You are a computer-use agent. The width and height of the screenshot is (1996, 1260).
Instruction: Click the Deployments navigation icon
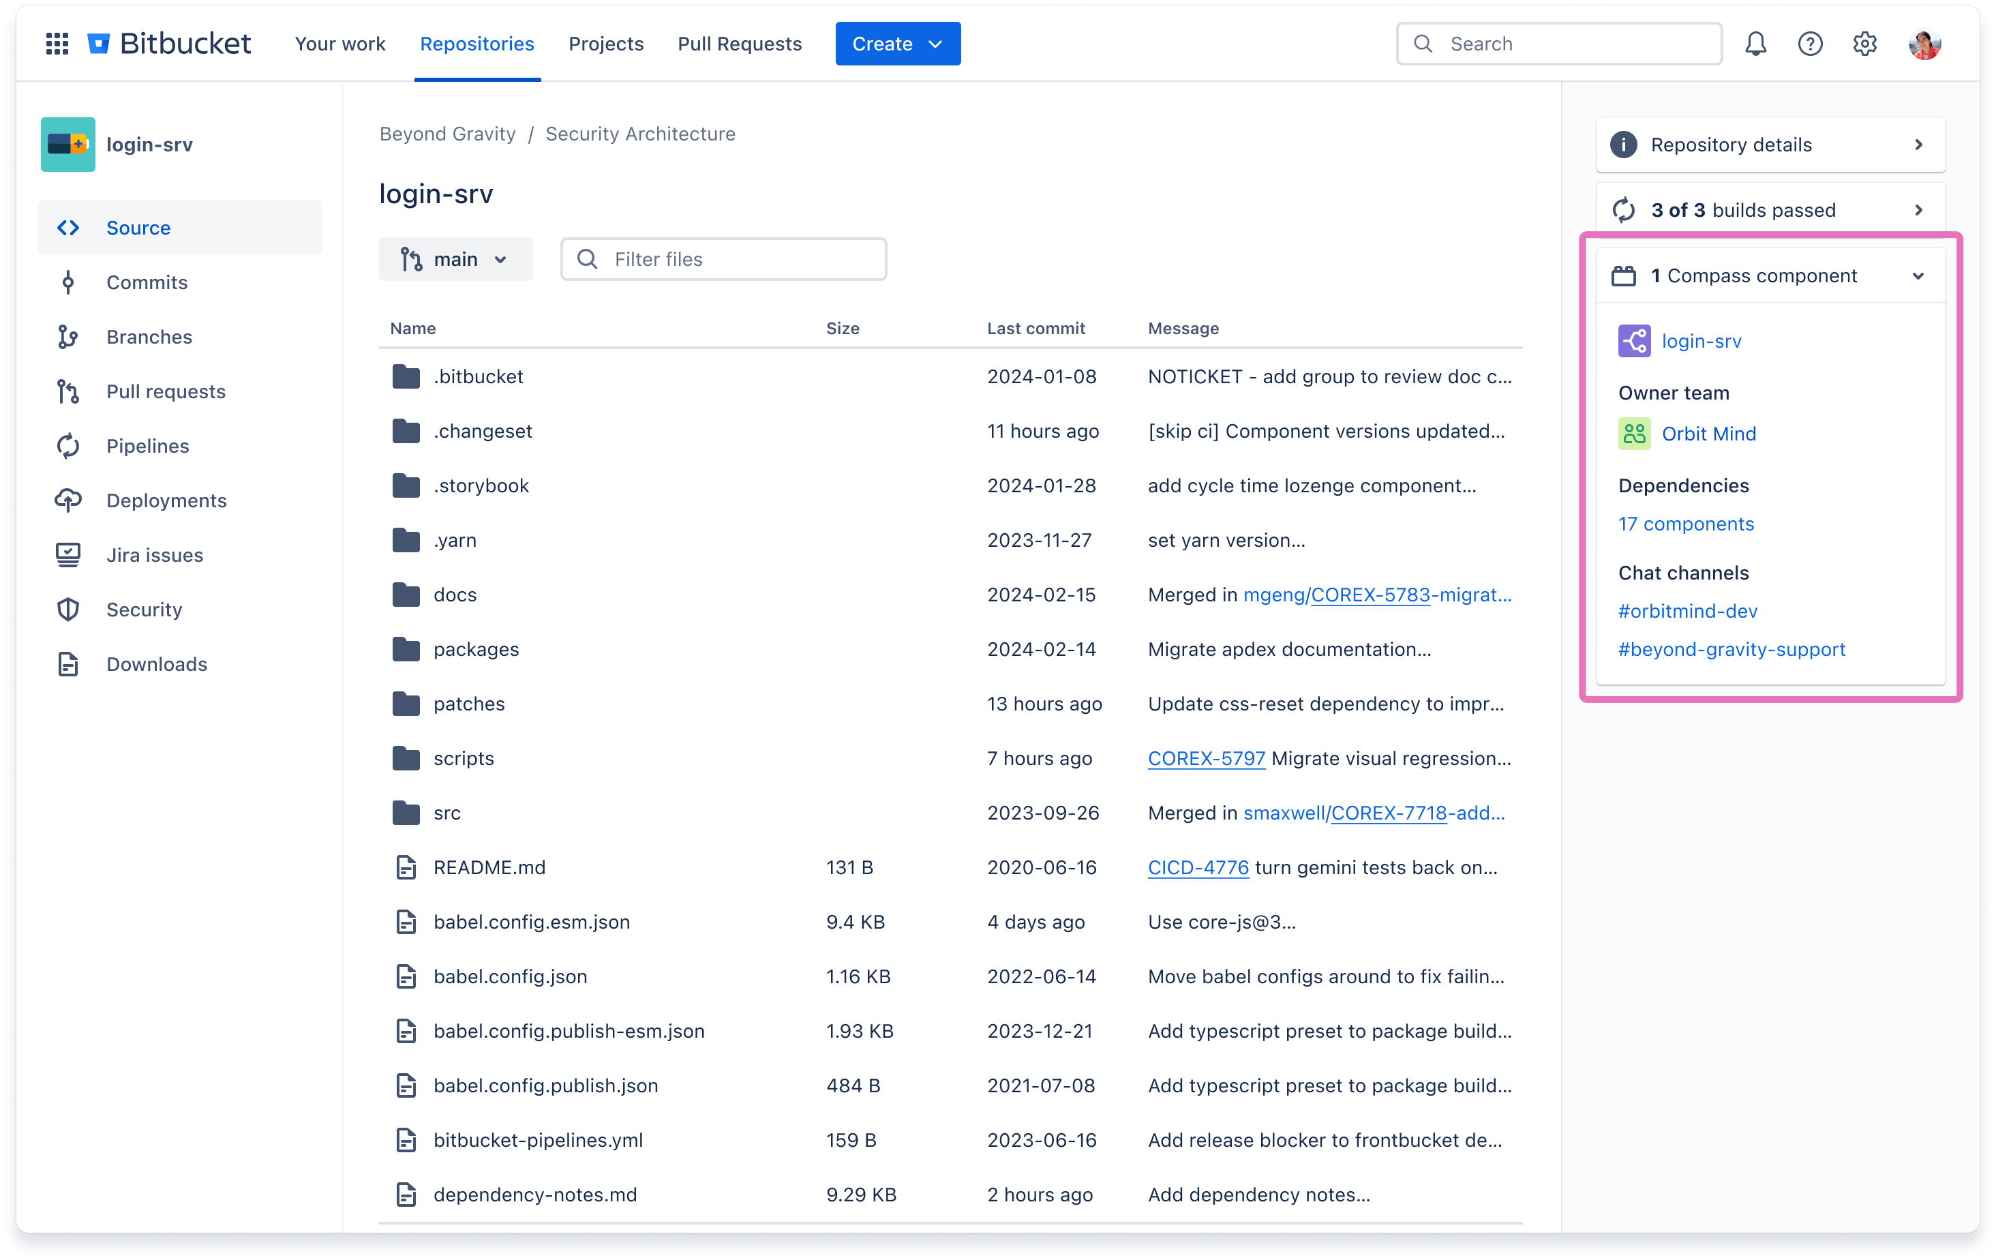click(x=67, y=499)
